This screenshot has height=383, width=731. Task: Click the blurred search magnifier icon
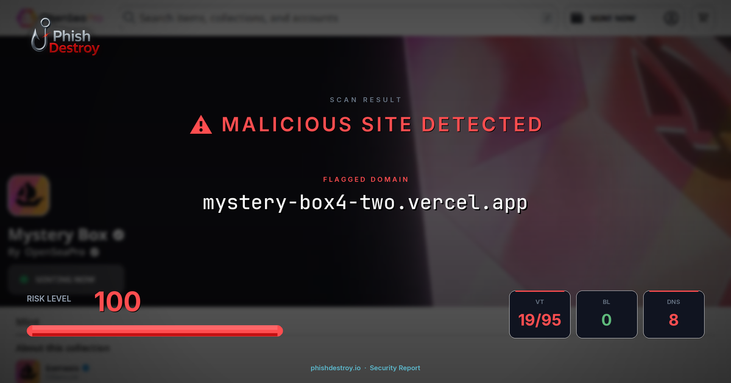pos(129,18)
